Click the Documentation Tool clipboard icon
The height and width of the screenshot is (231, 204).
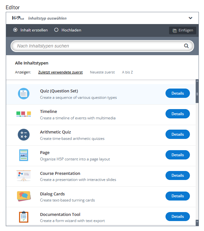pos(23,217)
